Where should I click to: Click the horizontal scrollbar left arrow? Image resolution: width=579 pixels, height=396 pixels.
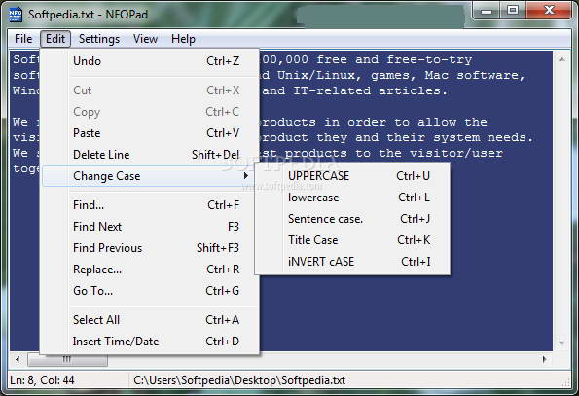pyautogui.click(x=18, y=359)
